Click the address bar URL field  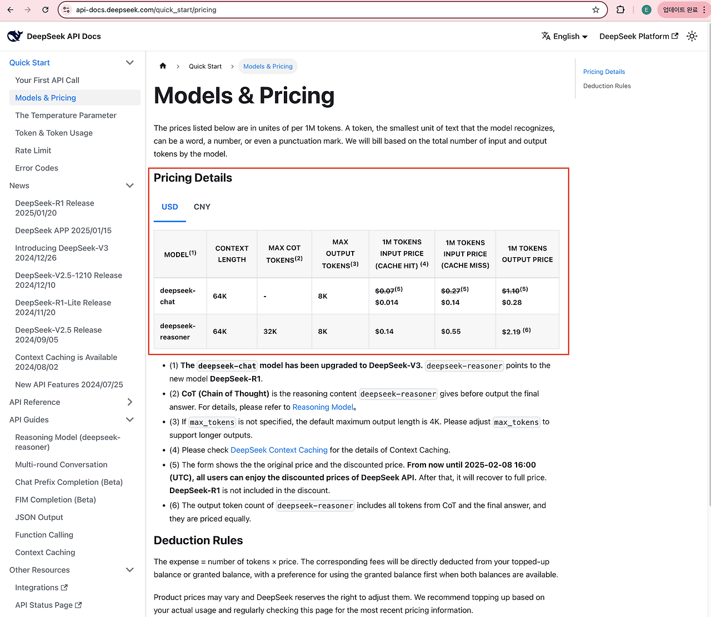click(333, 10)
